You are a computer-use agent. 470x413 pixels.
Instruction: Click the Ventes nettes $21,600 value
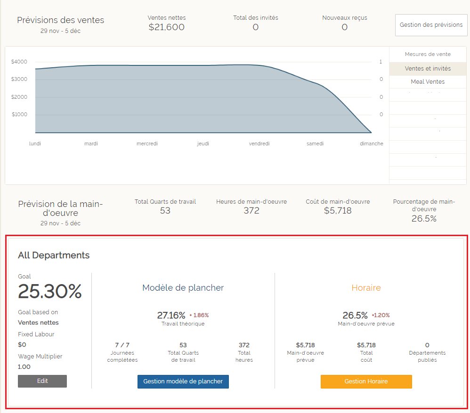(x=167, y=27)
